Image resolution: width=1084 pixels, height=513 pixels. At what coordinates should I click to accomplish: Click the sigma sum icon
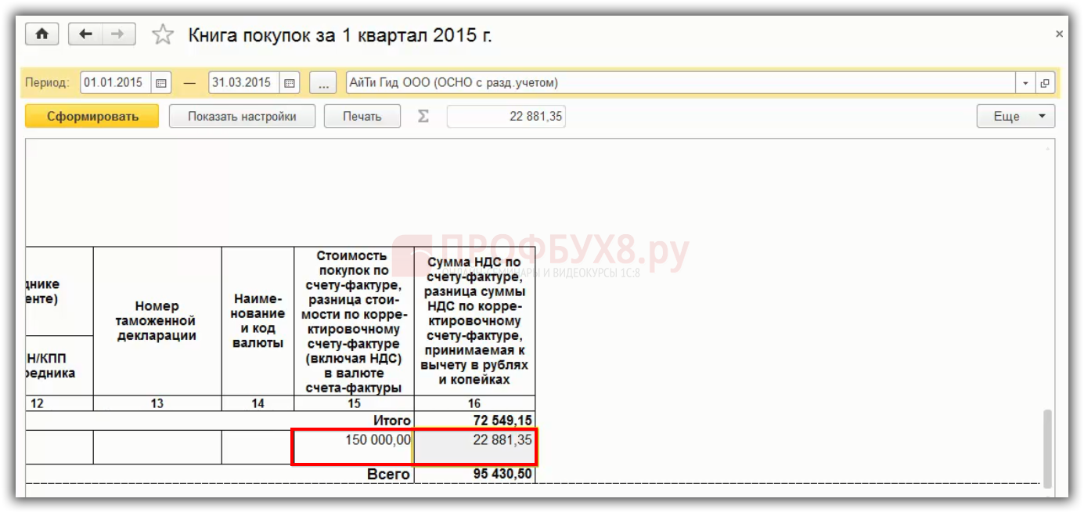pos(423,117)
